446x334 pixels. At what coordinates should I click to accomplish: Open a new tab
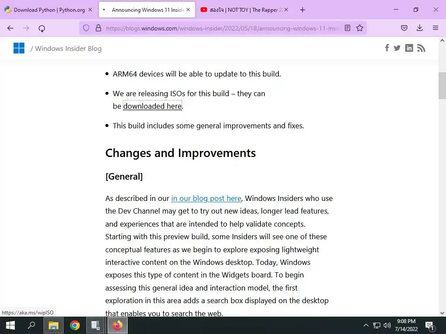click(303, 10)
